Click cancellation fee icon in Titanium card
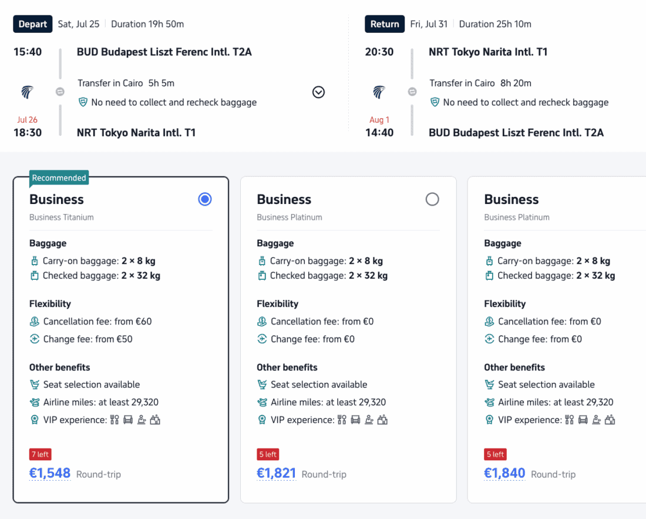Image resolution: width=646 pixels, height=519 pixels. coord(35,321)
